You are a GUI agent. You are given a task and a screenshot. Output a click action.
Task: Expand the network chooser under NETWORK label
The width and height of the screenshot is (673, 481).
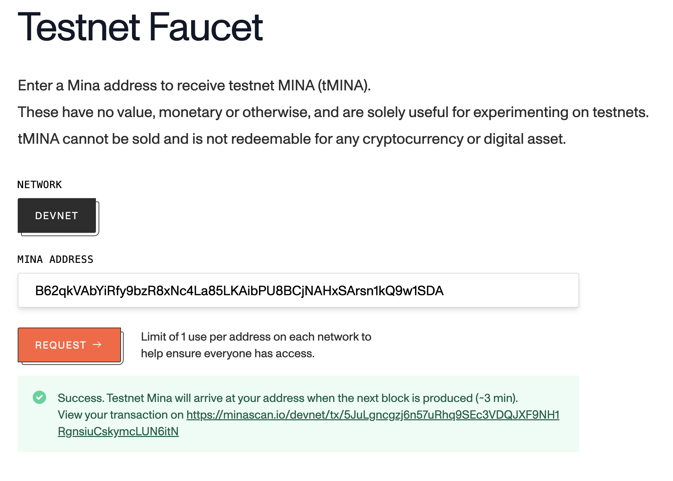tap(57, 216)
